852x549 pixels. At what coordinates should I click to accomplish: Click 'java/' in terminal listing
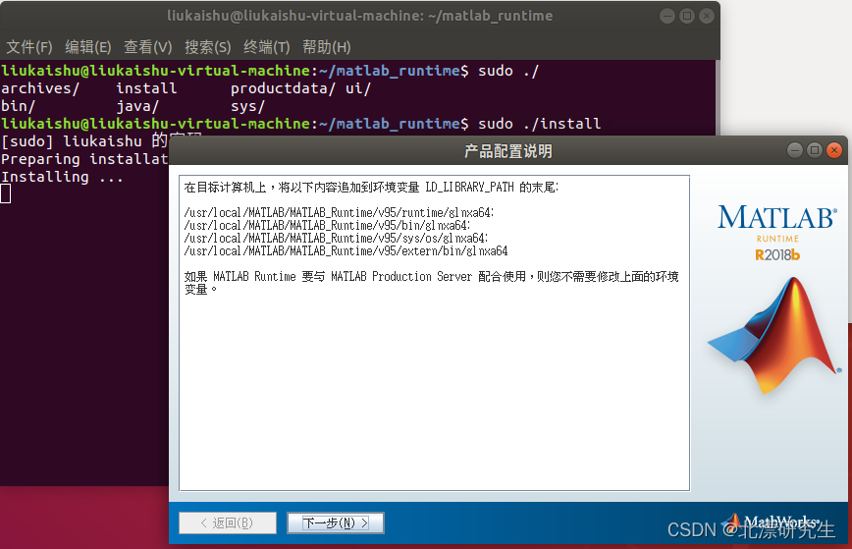(x=137, y=106)
